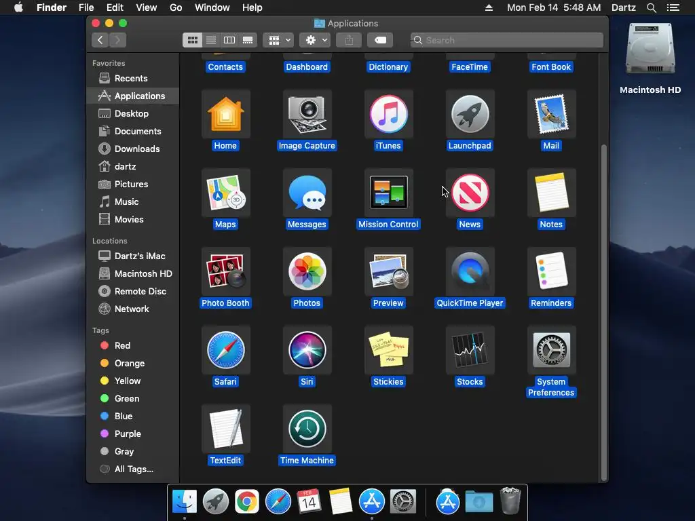Open the Home app icon
The width and height of the screenshot is (695, 521).
pos(225,114)
